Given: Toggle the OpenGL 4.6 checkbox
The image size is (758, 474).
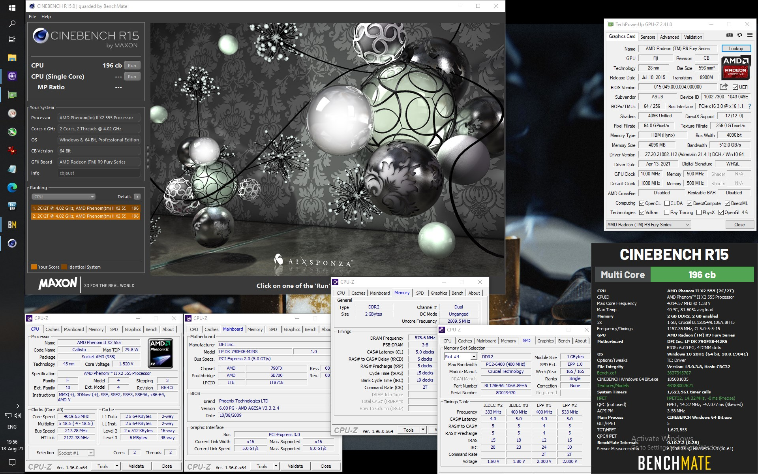Looking at the screenshot, I should [x=721, y=213].
